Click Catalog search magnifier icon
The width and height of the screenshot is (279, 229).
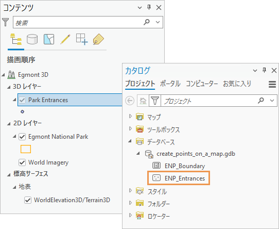tap(261, 101)
